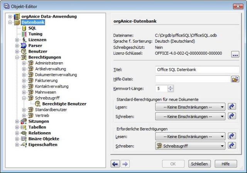Expand the Administratoren node

pyautogui.click(x=24, y=63)
